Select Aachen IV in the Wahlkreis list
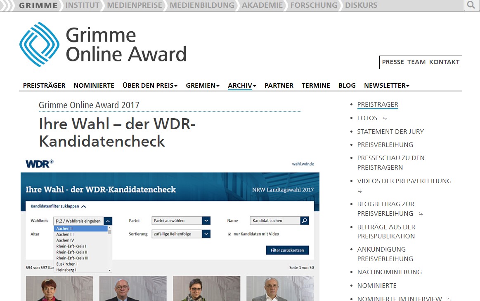This screenshot has height=301, width=480. 81,240
